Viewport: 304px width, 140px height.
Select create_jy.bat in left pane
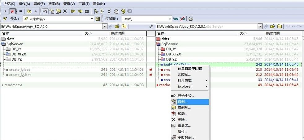(20, 70)
